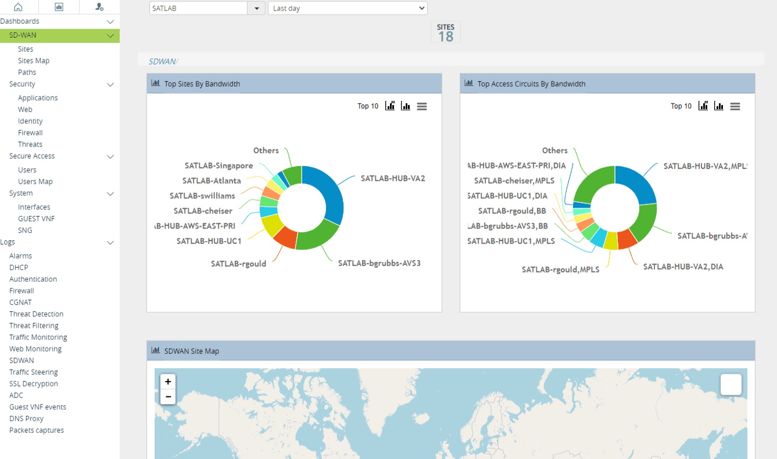Open the Last day time range dropdown
The height and width of the screenshot is (459, 777).
[x=348, y=8]
